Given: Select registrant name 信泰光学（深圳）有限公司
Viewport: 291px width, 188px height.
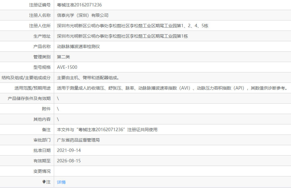Looking at the screenshot, I should point(83,15).
